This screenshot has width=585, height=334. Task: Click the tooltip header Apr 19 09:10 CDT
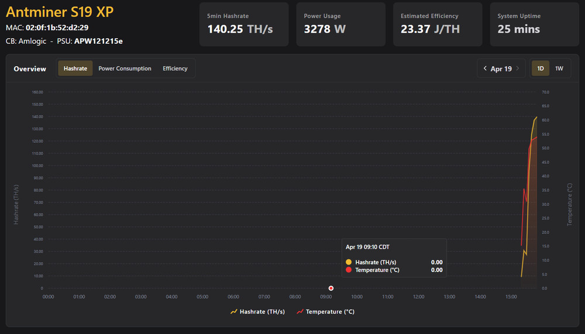[367, 247]
